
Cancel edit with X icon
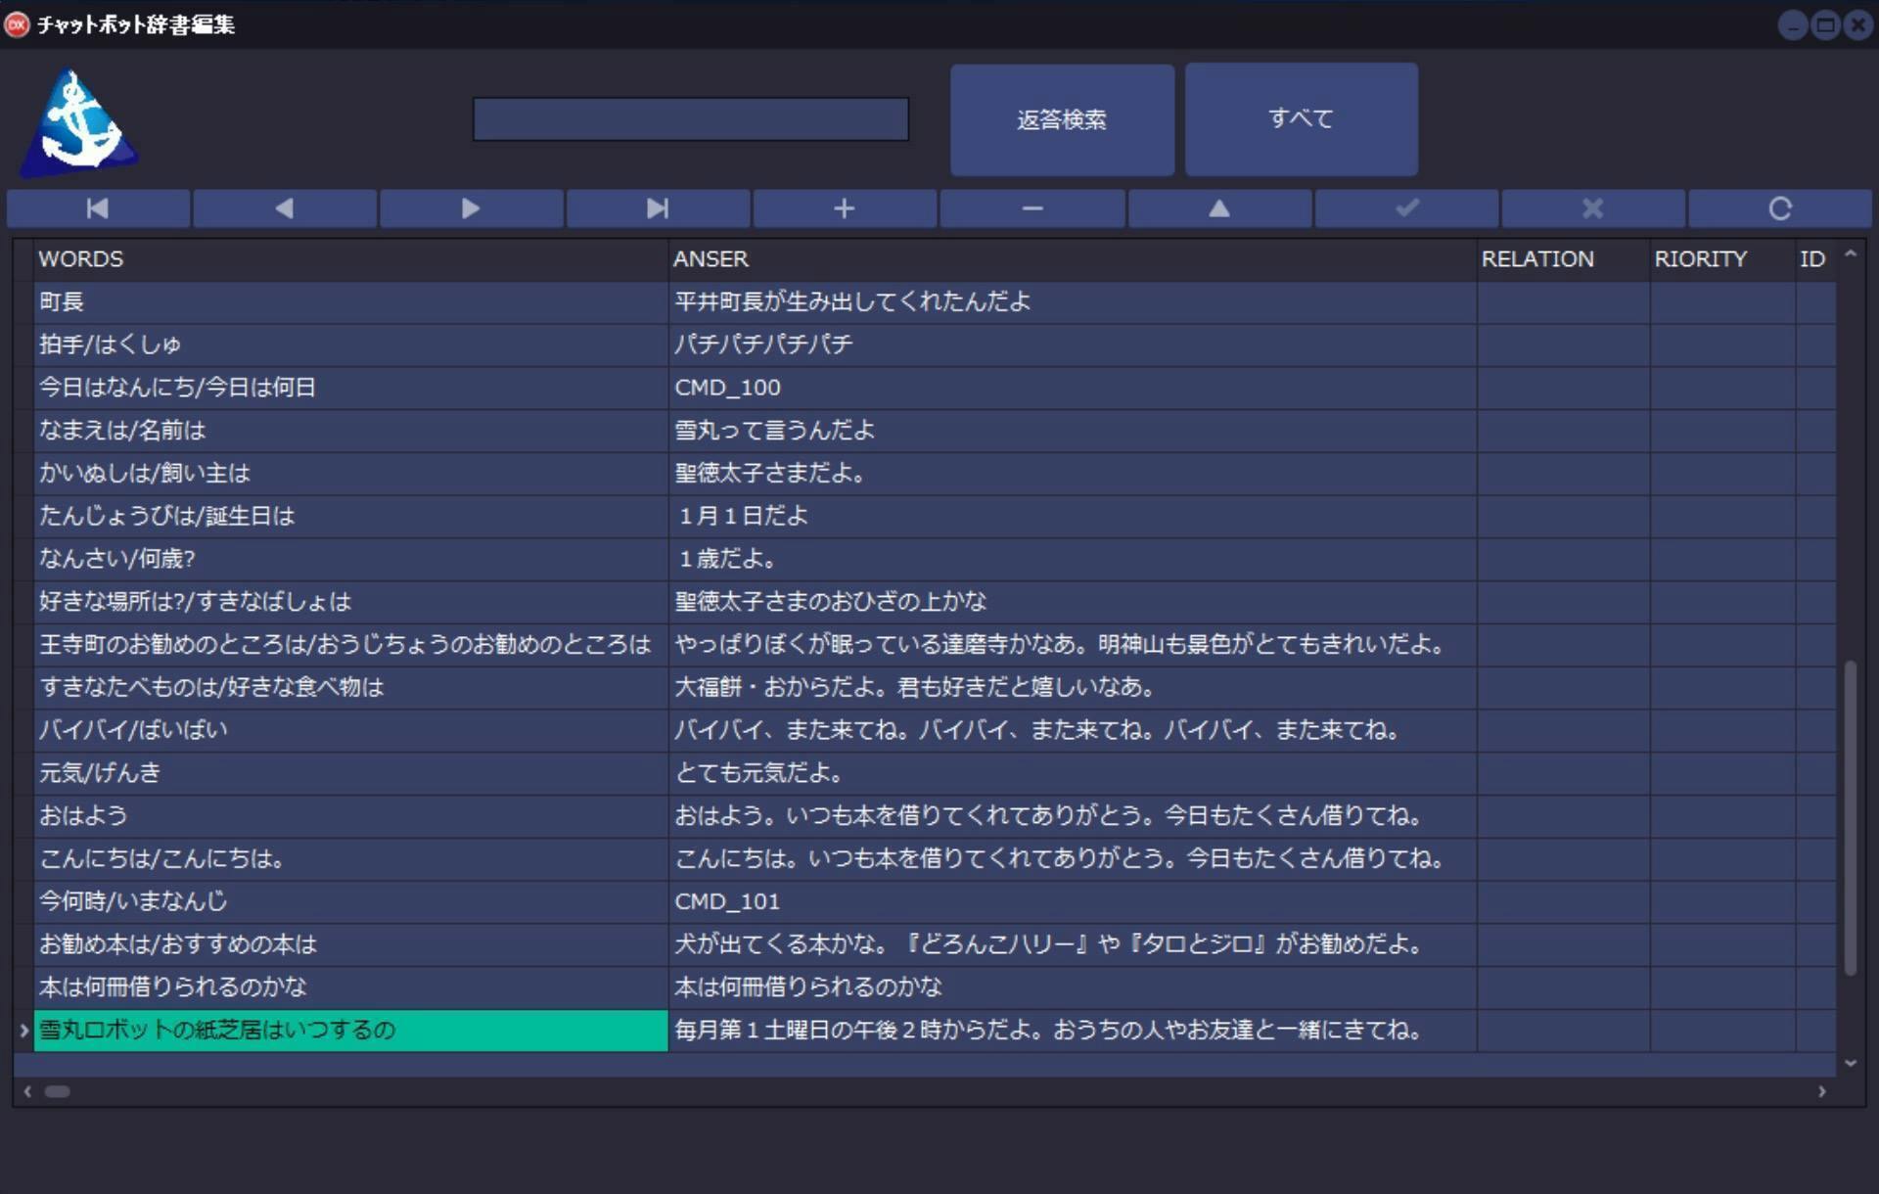click(1593, 208)
